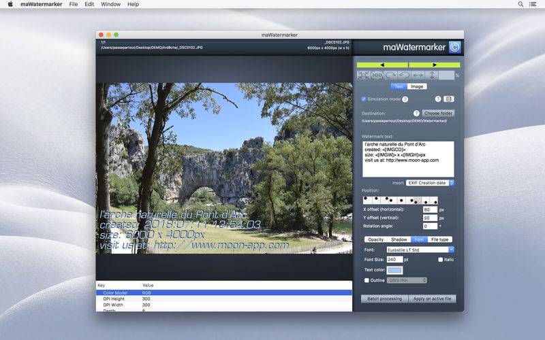
Task: Select the File type tab
Action: tap(439, 239)
